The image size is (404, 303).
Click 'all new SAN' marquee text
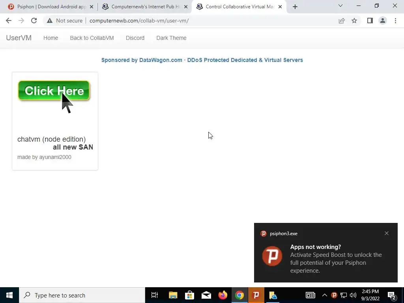tap(73, 147)
